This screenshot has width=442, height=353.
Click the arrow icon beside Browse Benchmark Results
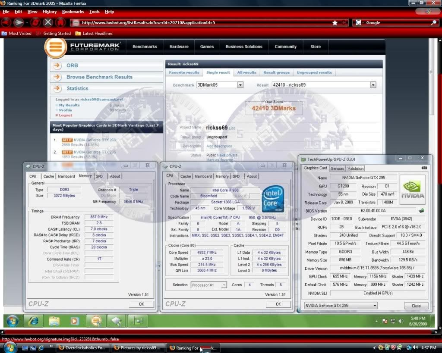(57, 77)
